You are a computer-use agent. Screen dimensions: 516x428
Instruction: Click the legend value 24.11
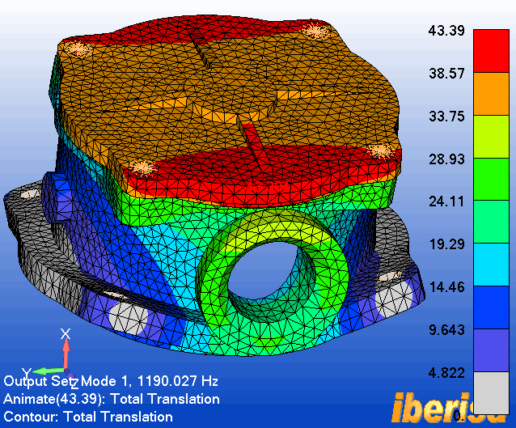click(x=446, y=201)
